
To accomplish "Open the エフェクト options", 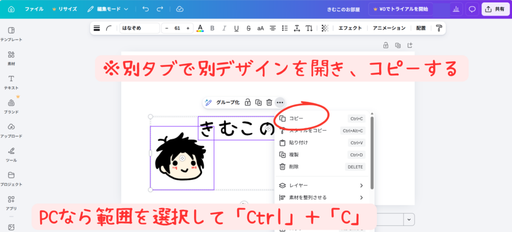I will tap(350, 28).
